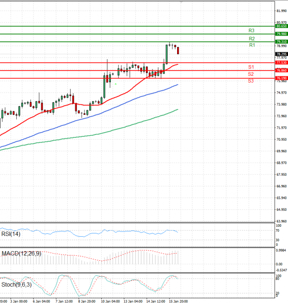Screen dimensions: 288x305
Task: Select the R2 resistance label
Action: tap(252, 38)
